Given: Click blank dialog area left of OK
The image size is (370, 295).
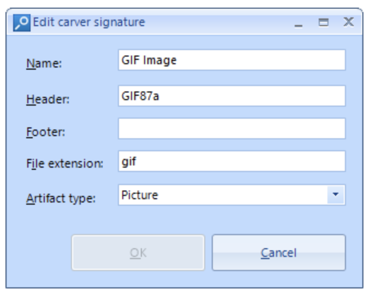Looking at the screenshot, I should point(39,253).
